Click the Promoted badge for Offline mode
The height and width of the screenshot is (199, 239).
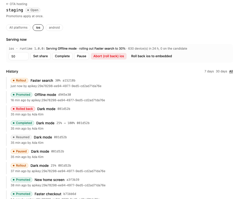pyautogui.click(x=22, y=95)
